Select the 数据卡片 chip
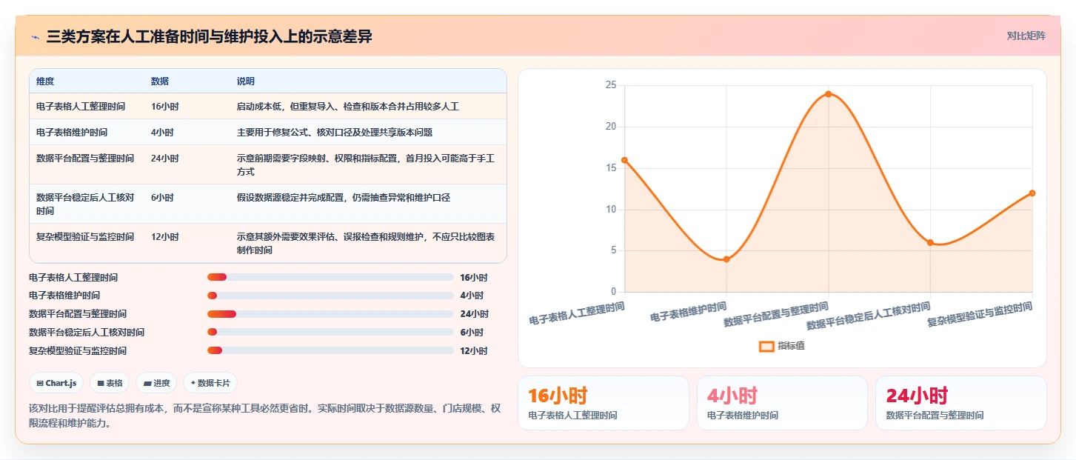Image resolution: width=1076 pixels, height=460 pixels. coord(210,383)
